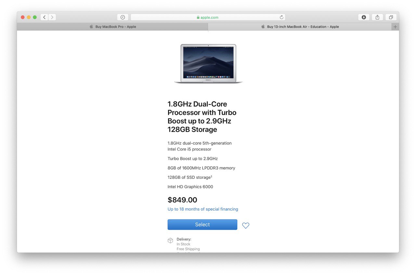Screen dimensions: 416x275
Task: Click the 1.8GHz Dual-Core Processor heading
Action: tap(202, 117)
